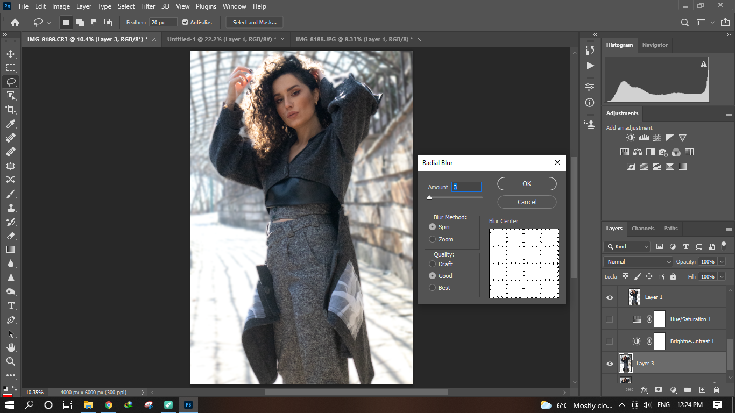Hide Layer 3 visibility eye

pos(610,364)
